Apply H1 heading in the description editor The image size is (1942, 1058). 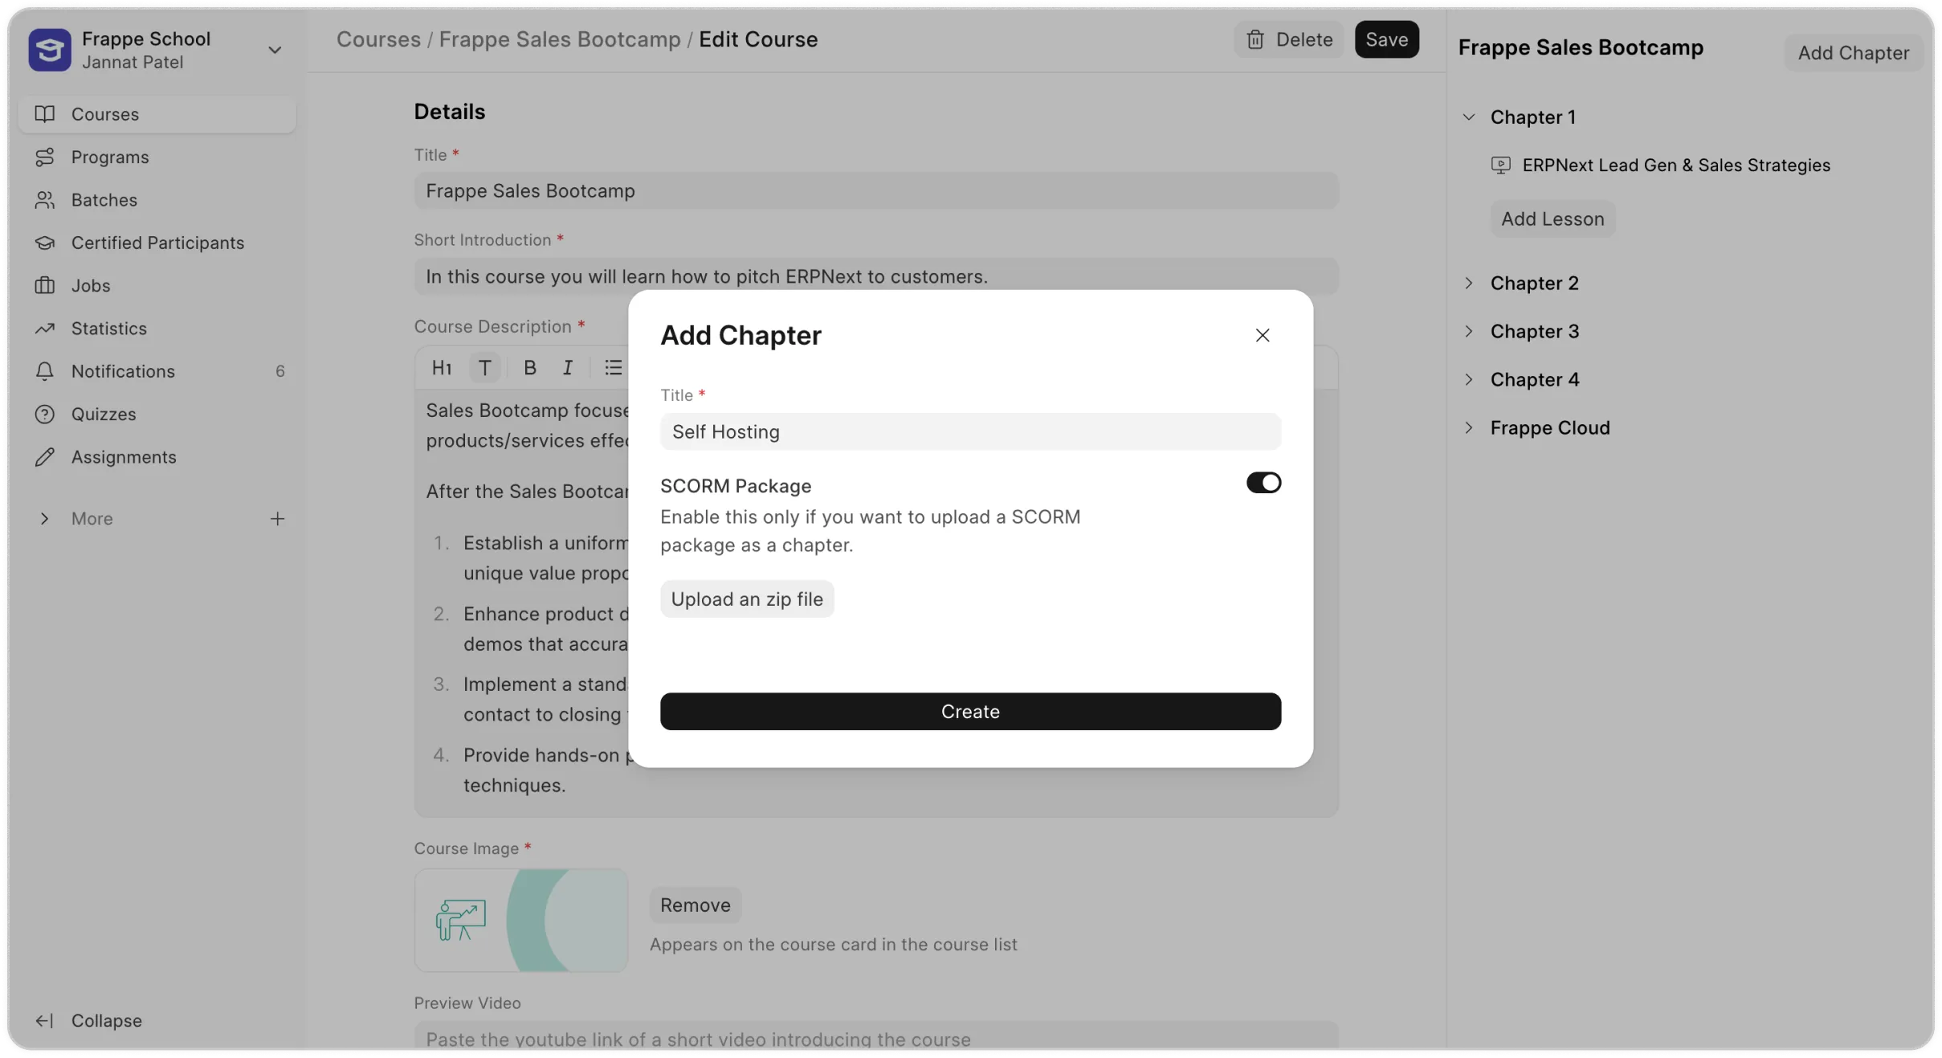442,367
